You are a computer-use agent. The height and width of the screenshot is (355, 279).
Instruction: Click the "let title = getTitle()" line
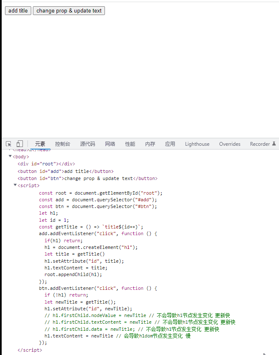[75, 254]
